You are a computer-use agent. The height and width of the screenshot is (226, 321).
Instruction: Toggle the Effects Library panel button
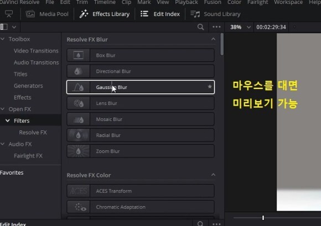[x=105, y=14]
